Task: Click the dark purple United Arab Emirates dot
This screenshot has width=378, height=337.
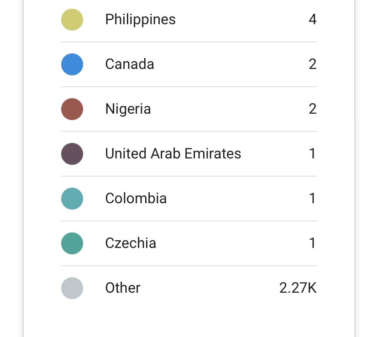Action: point(72,154)
